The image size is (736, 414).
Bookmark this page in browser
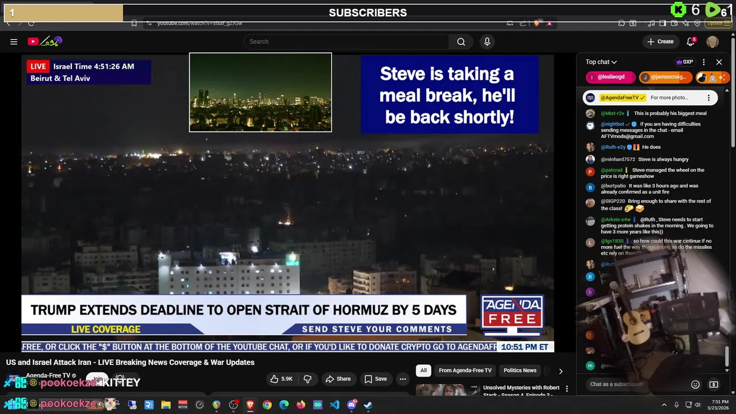pyautogui.click(x=134, y=23)
